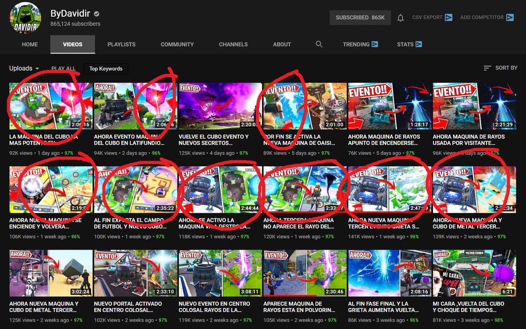
Task: Open title 'AHORA EVENTO MAQUINA DEL CUBO EN LATIFUNDIO'
Action: 130,140
